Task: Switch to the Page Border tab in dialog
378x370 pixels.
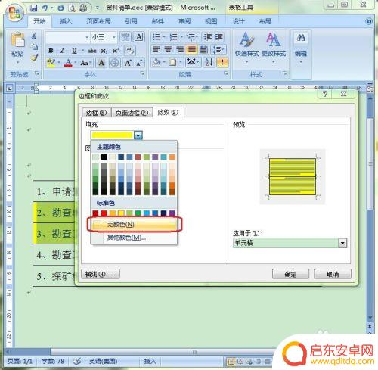Action: (x=132, y=113)
